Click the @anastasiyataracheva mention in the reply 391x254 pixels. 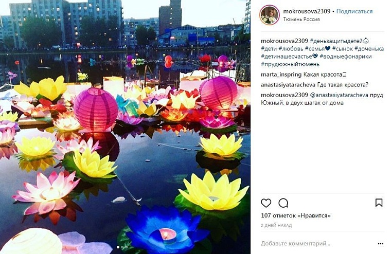339,95
